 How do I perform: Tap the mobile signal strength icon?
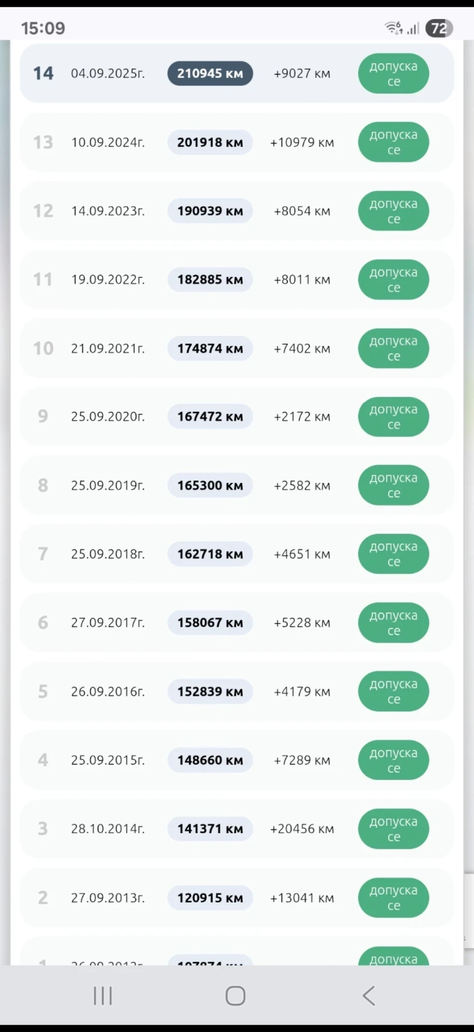coord(413,28)
